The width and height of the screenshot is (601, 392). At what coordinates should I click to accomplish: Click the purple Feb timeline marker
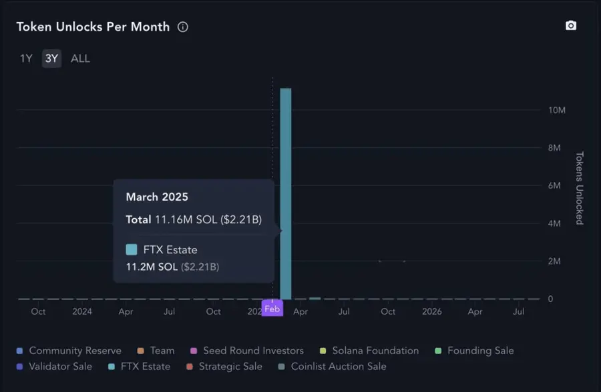(272, 309)
